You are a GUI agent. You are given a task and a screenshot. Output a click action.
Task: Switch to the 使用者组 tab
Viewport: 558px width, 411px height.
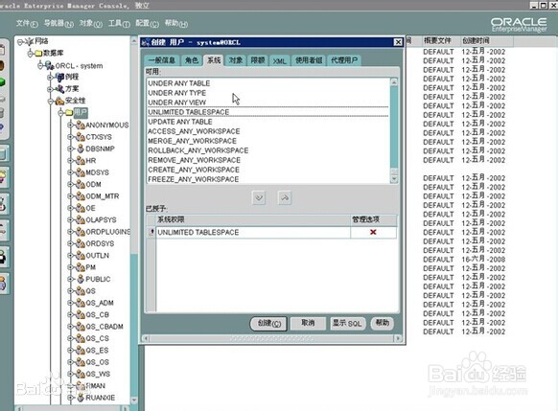(x=309, y=60)
